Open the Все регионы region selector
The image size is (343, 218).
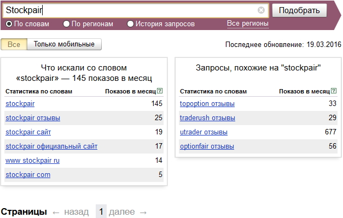(248, 23)
